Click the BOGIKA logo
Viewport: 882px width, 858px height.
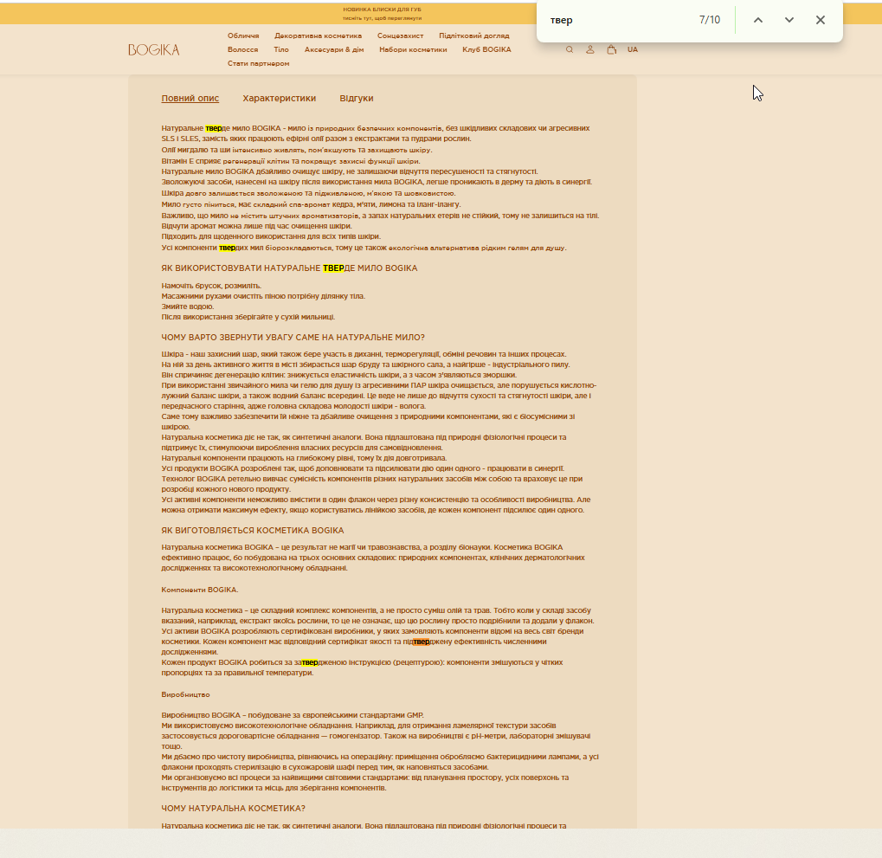tap(153, 50)
